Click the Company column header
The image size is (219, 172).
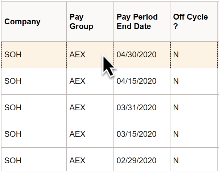pos(22,22)
